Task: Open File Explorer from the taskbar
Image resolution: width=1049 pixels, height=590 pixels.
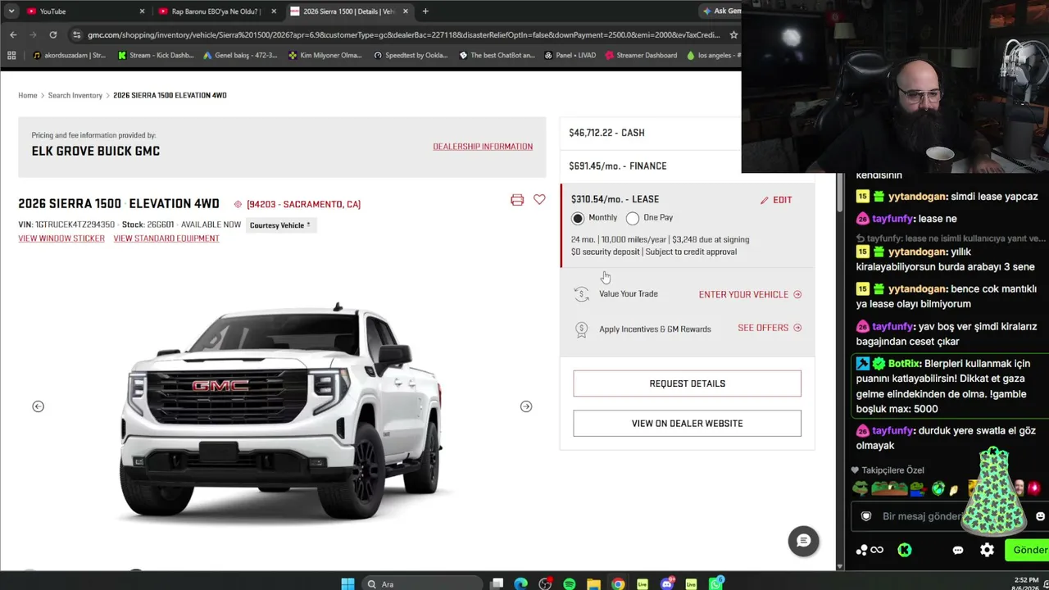Action: (593, 584)
